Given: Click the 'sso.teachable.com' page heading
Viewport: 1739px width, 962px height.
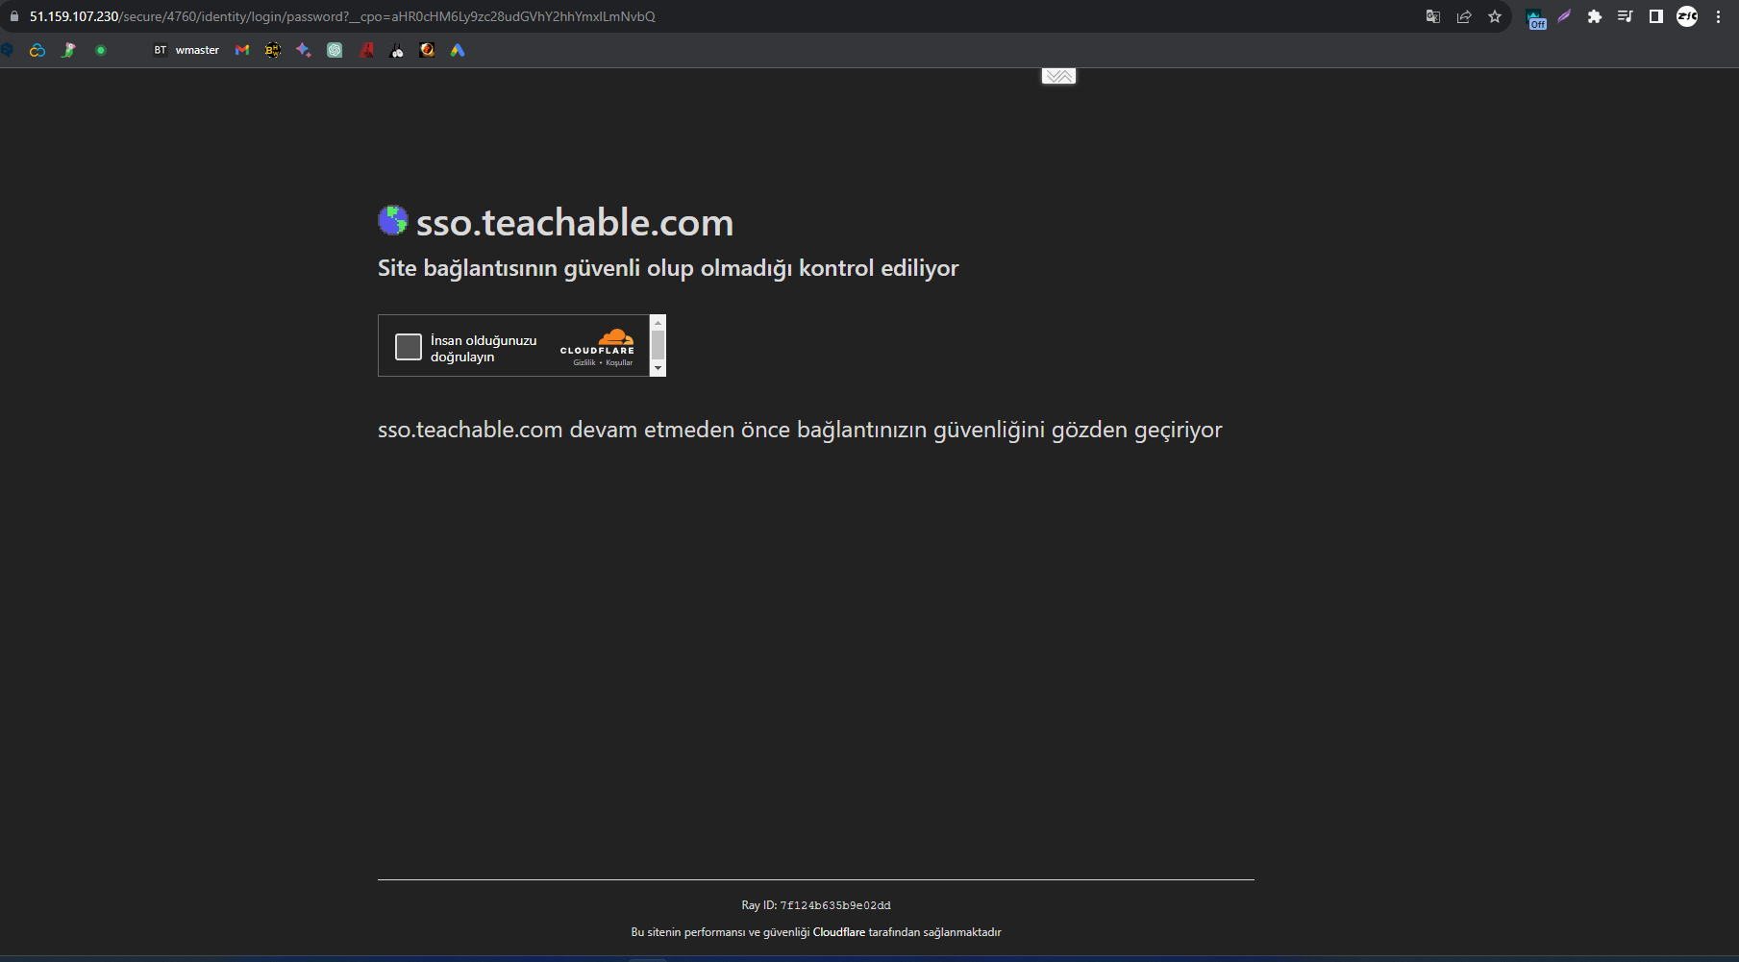Looking at the screenshot, I should click(575, 223).
